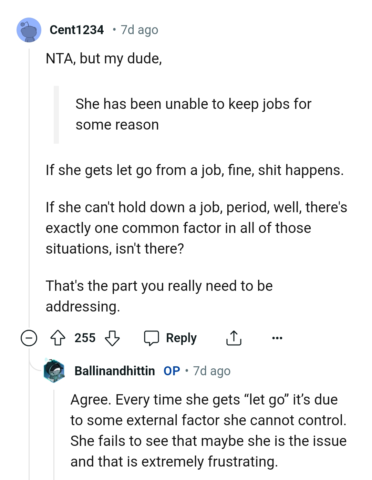Open Ballinandhittin's profile via username
Image resolution: width=372 pixels, height=480 pixels.
point(114,370)
